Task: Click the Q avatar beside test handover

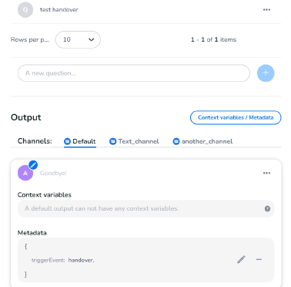Action: coord(25,10)
